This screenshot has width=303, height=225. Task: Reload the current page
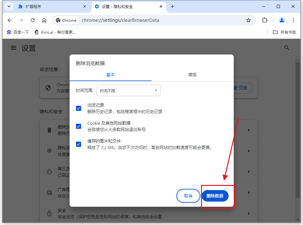33,20
